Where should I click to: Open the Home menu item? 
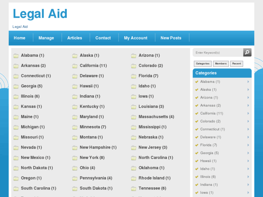pyautogui.click(x=20, y=38)
